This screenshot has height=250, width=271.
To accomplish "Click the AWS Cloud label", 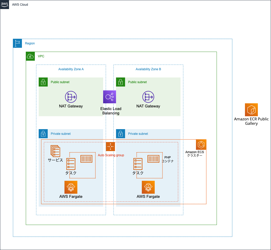I will tap(20, 5).
